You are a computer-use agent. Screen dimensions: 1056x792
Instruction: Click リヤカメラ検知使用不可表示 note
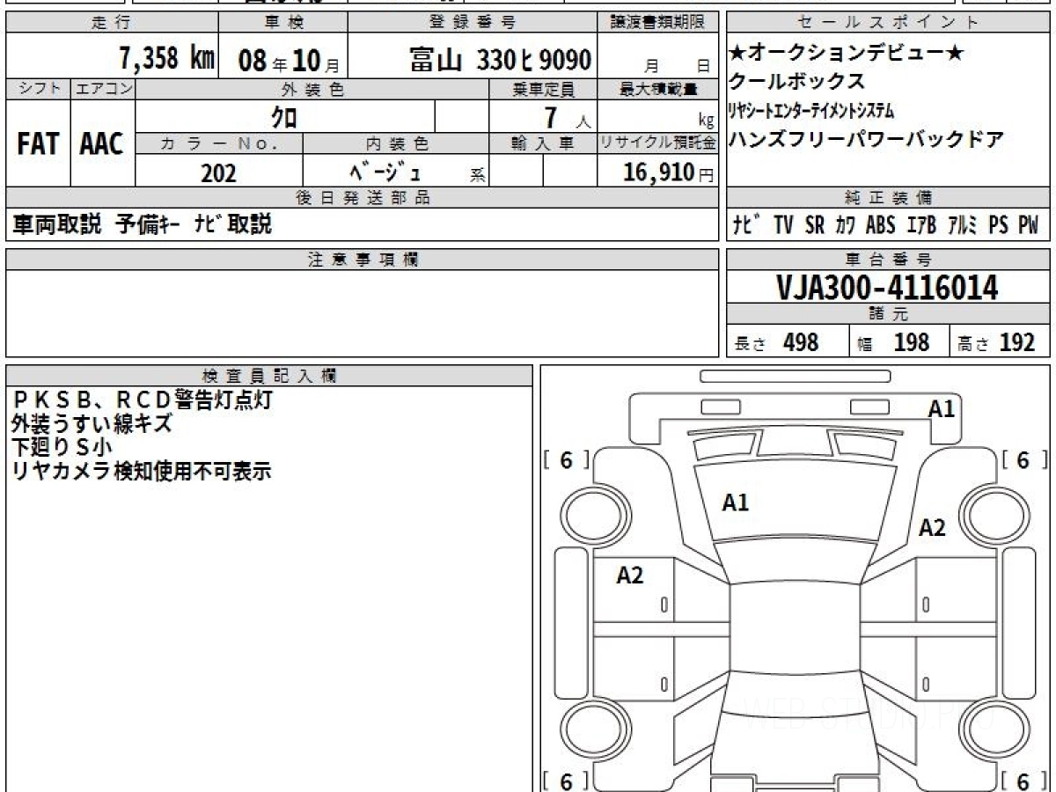(x=141, y=471)
